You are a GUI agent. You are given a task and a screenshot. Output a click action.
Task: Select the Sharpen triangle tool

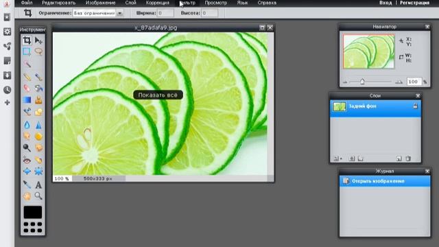(38, 125)
